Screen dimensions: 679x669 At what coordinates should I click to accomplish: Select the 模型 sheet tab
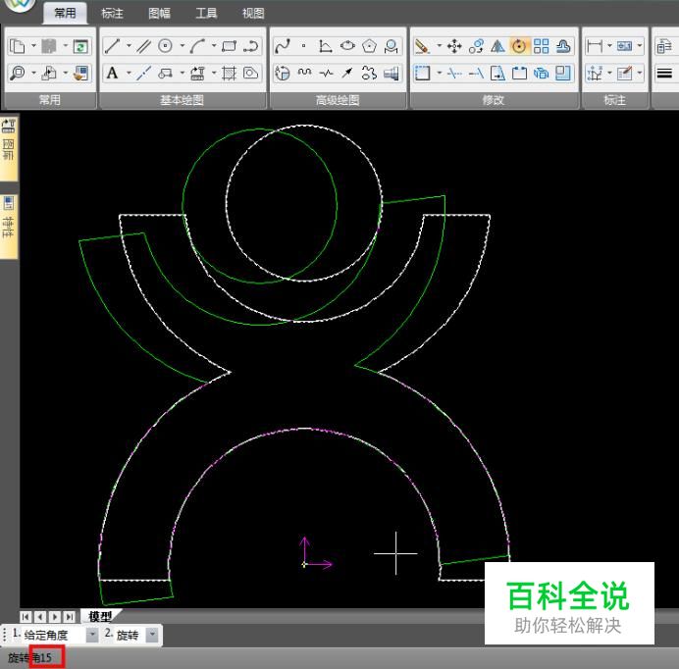(100, 616)
